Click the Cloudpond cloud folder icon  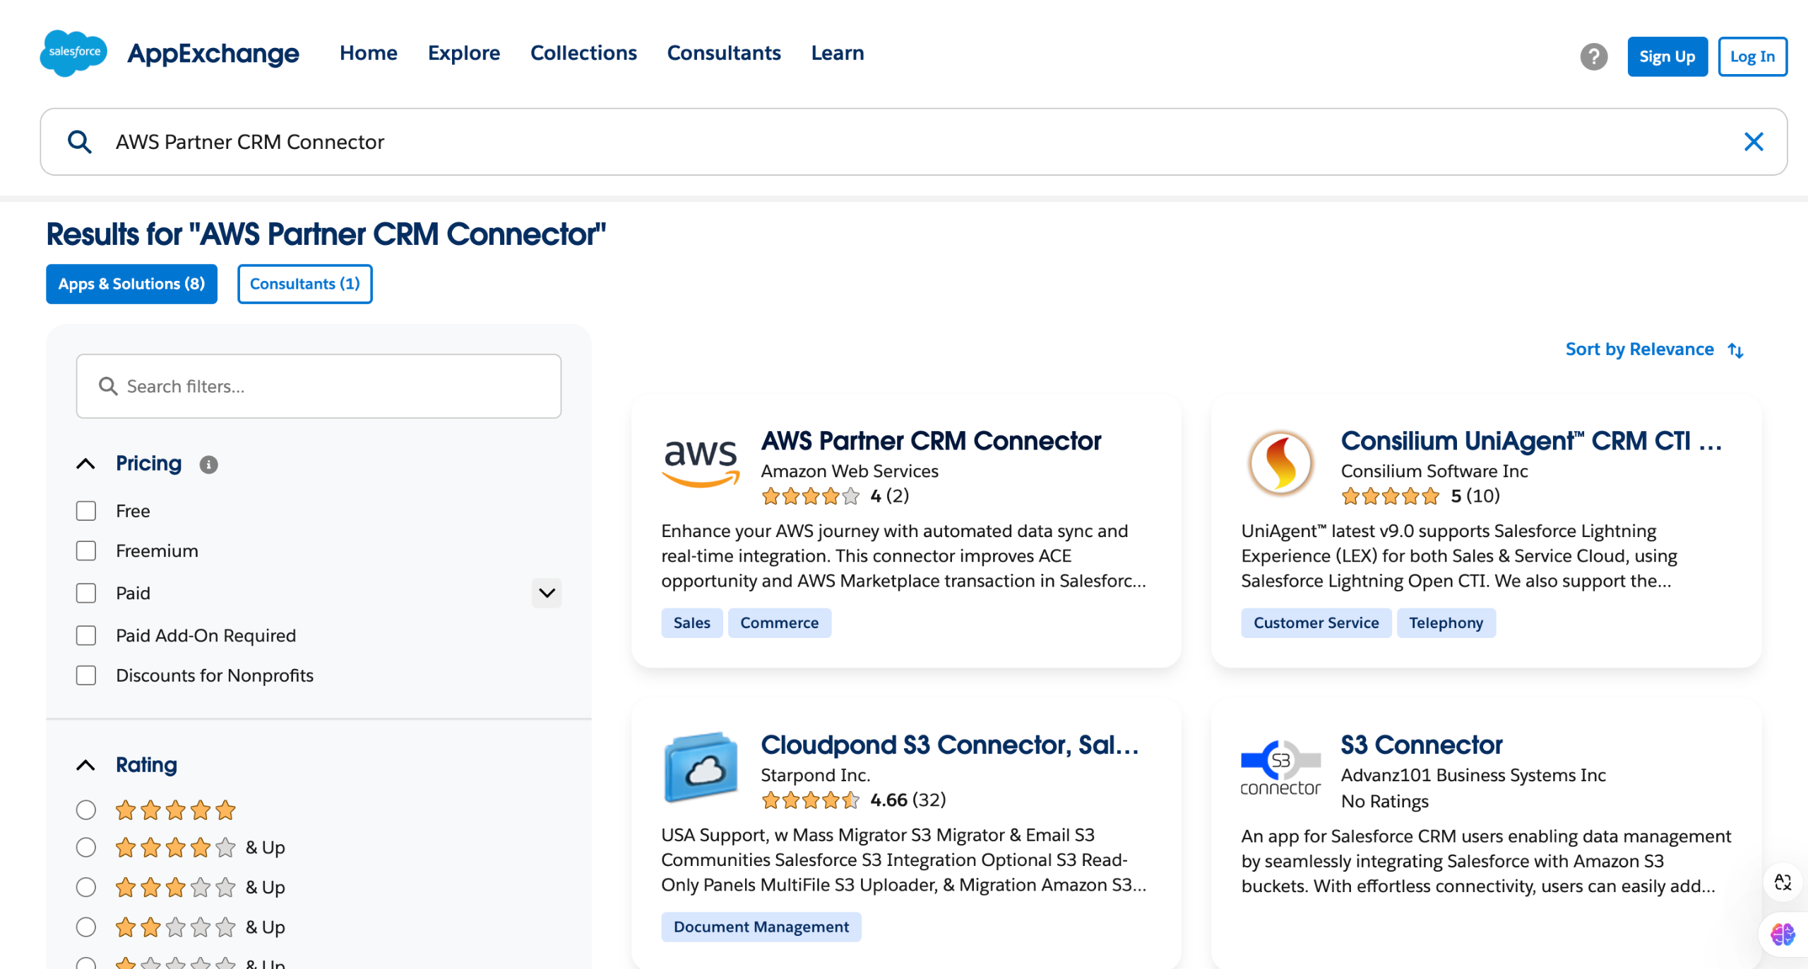tap(700, 767)
